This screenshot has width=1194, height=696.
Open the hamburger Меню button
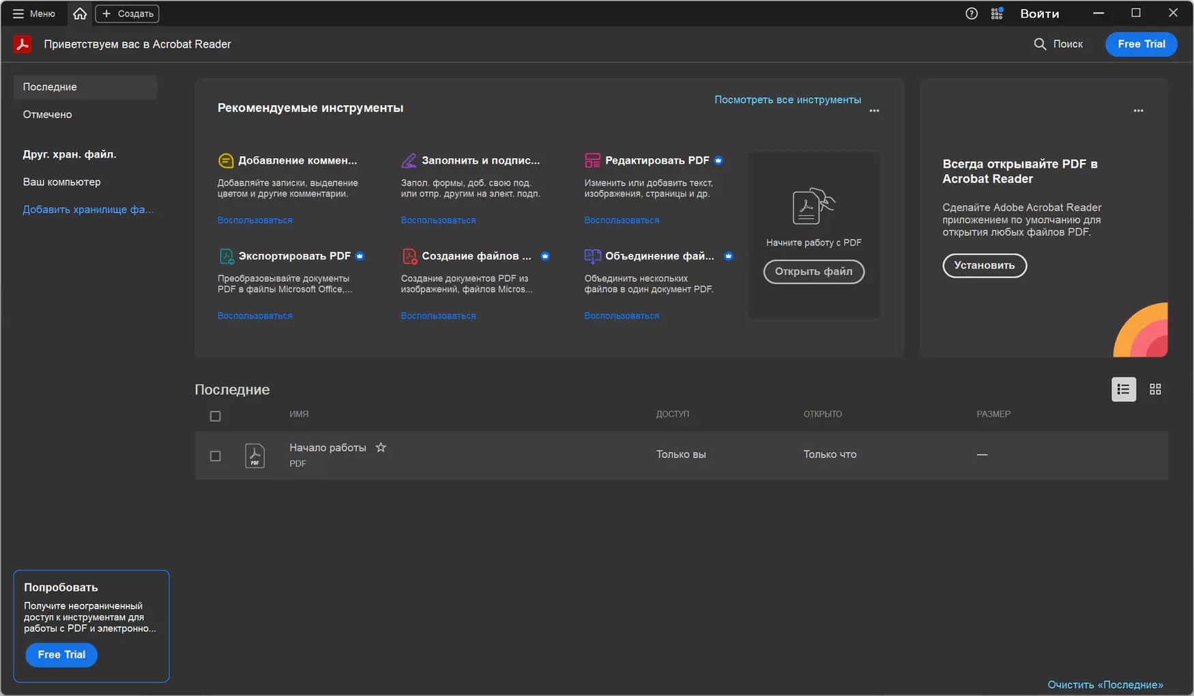click(x=33, y=14)
